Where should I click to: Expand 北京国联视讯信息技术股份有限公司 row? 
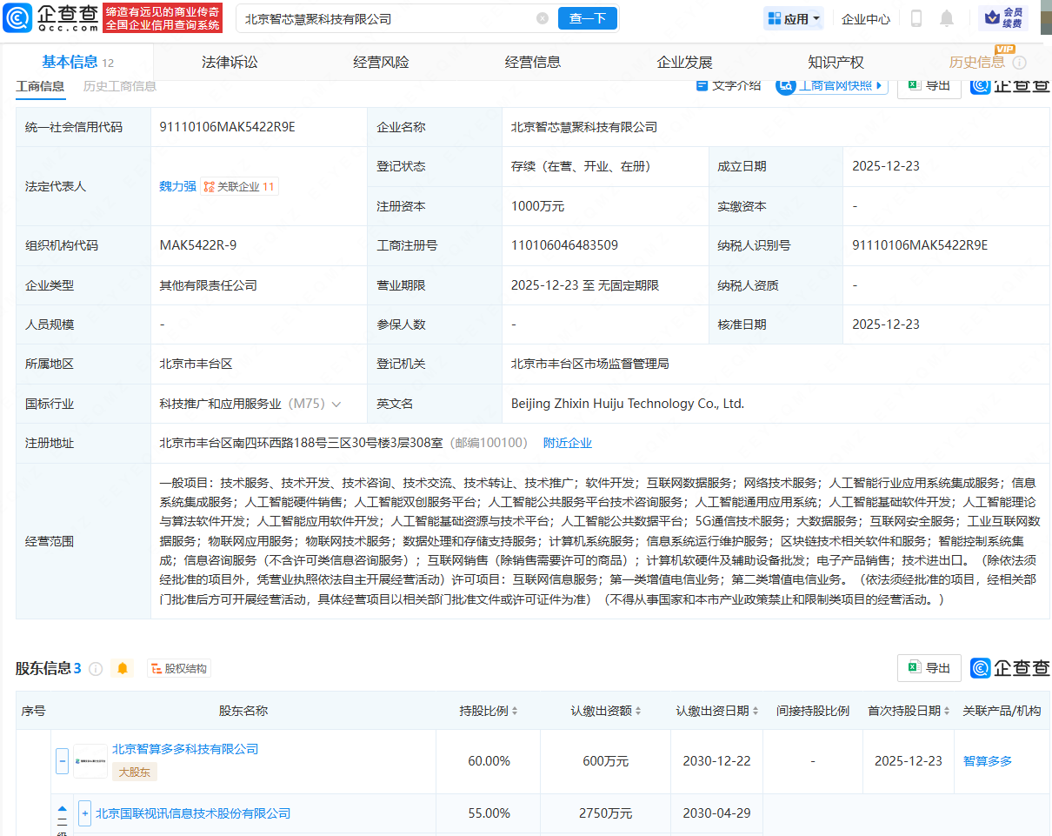84,813
